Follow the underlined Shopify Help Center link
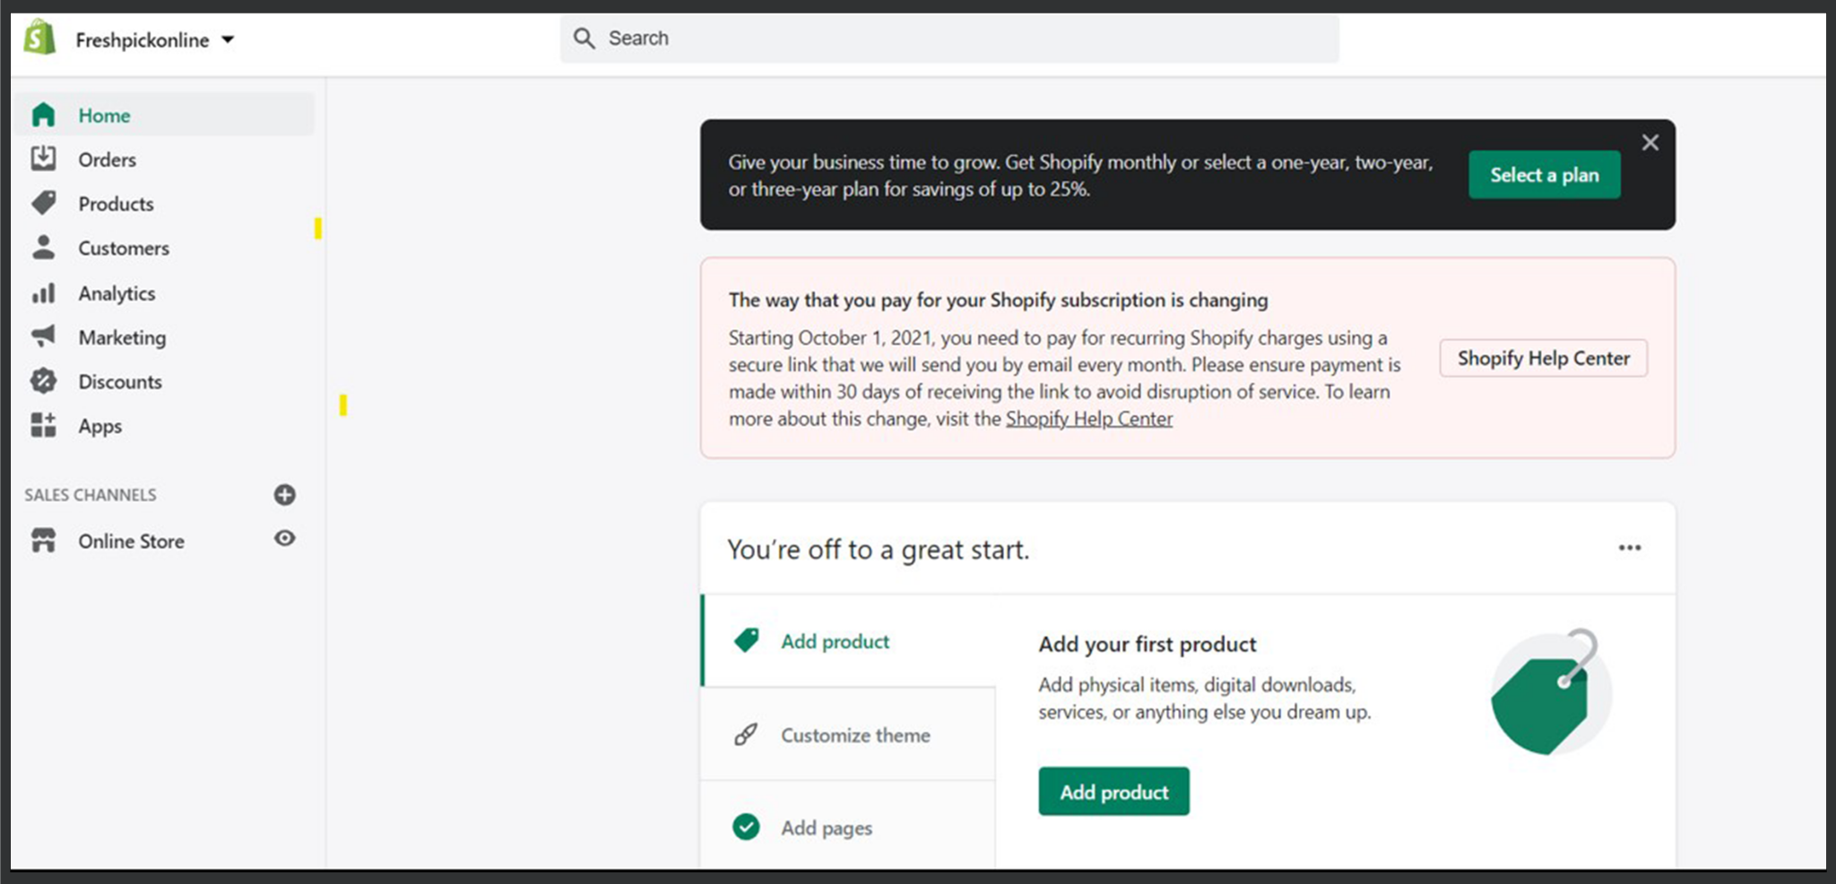The image size is (1836, 884). tap(1088, 419)
